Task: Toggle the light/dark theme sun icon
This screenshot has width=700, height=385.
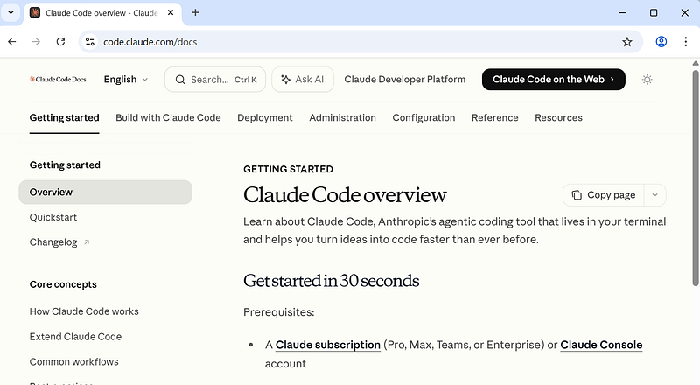Action: tap(647, 79)
